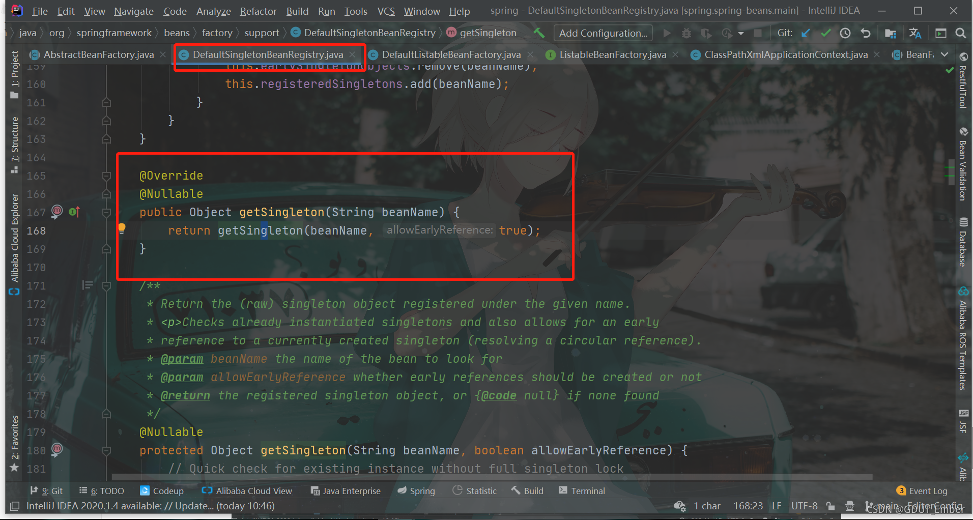The width and height of the screenshot is (973, 520).
Task: Click lightbulb intention icon at line 168
Action: click(122, 228)
